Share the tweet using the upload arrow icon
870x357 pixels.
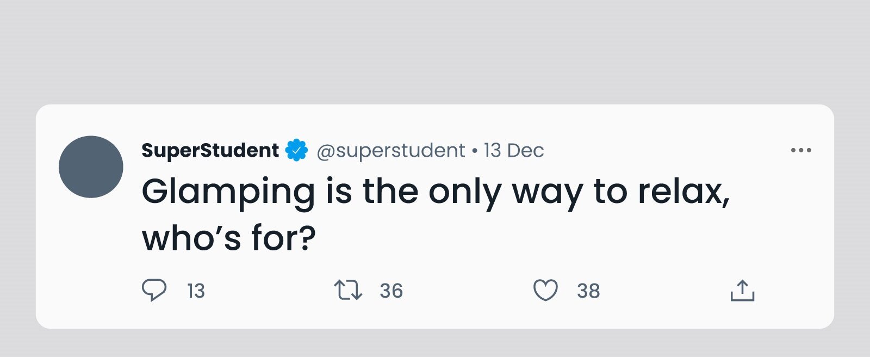(x=742, y=290)
